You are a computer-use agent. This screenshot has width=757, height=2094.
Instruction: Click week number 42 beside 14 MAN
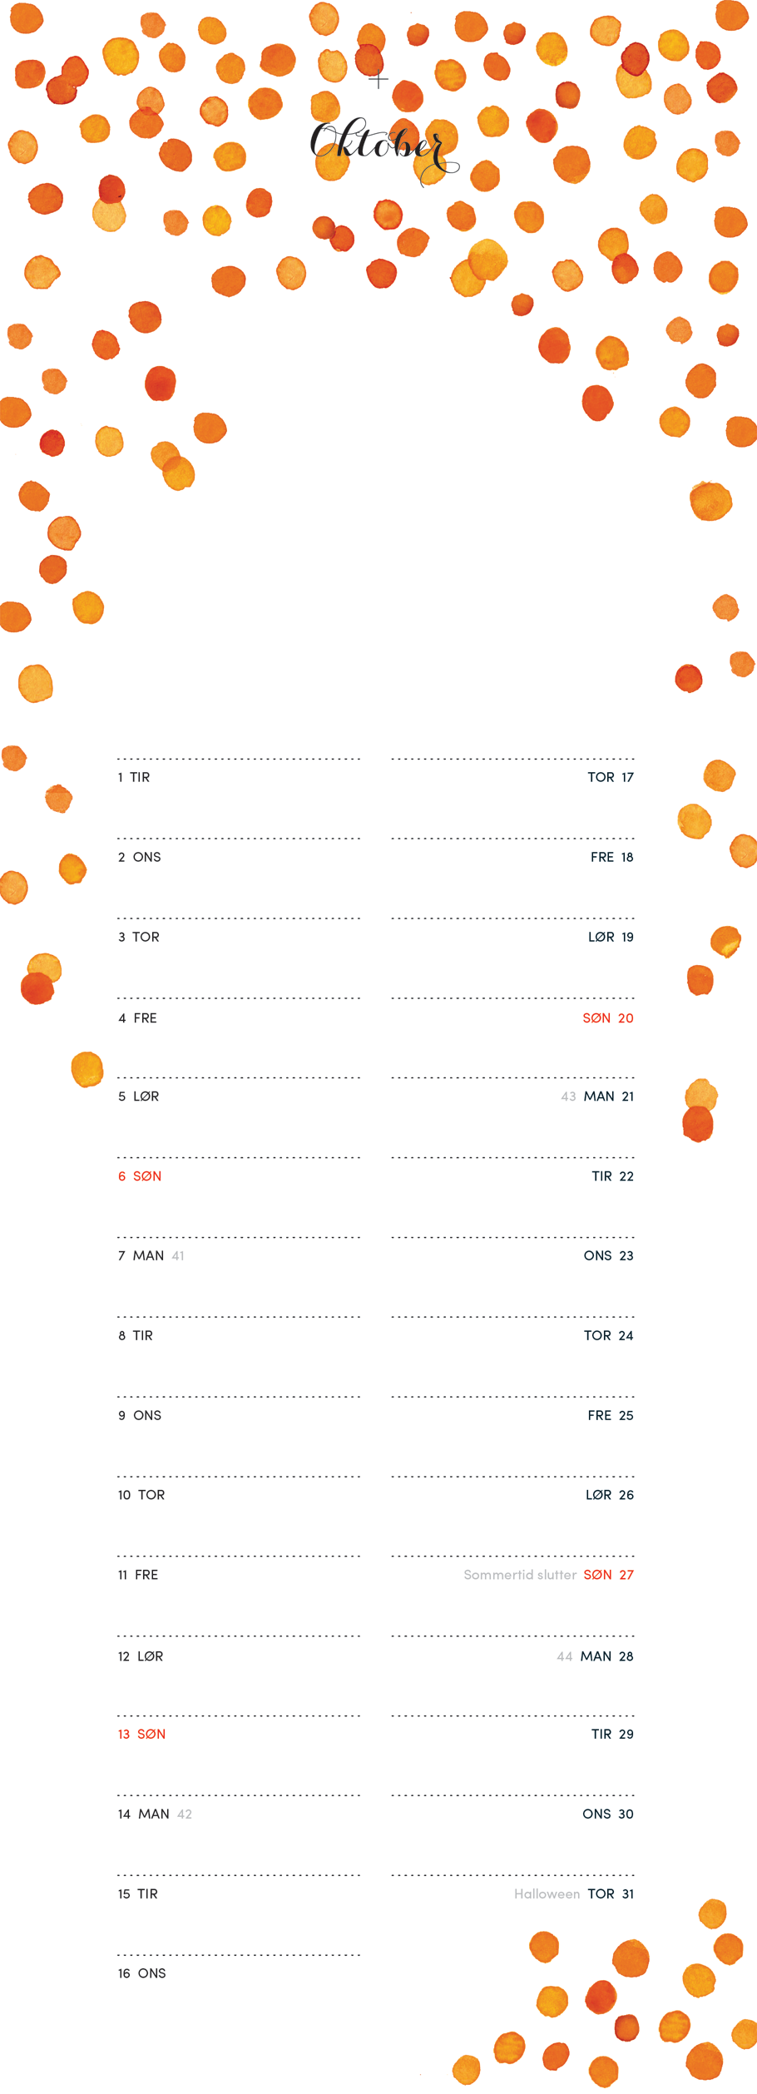point(185,1814)
